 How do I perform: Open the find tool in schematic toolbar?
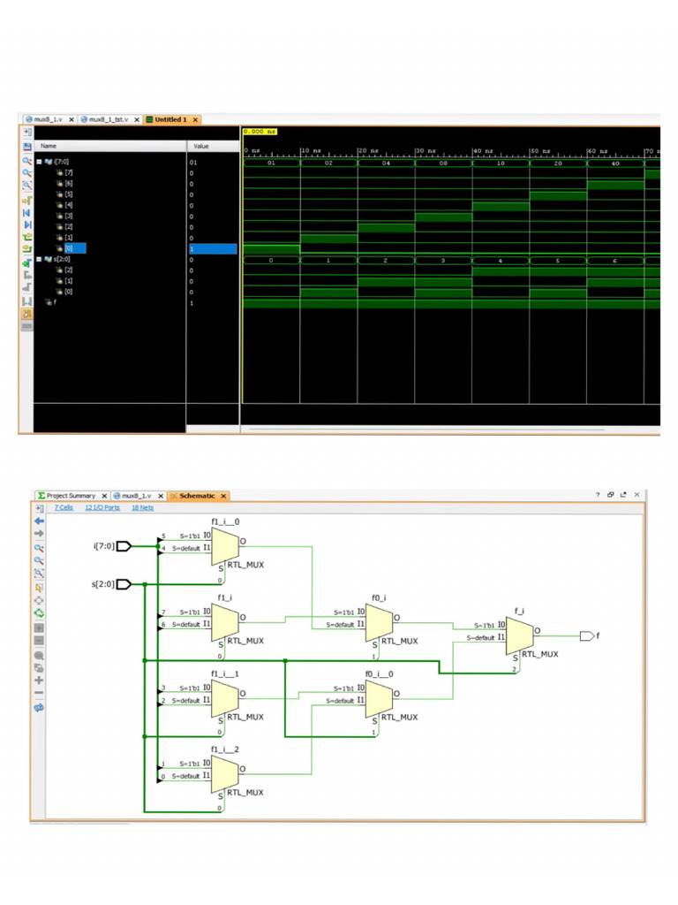39,655
